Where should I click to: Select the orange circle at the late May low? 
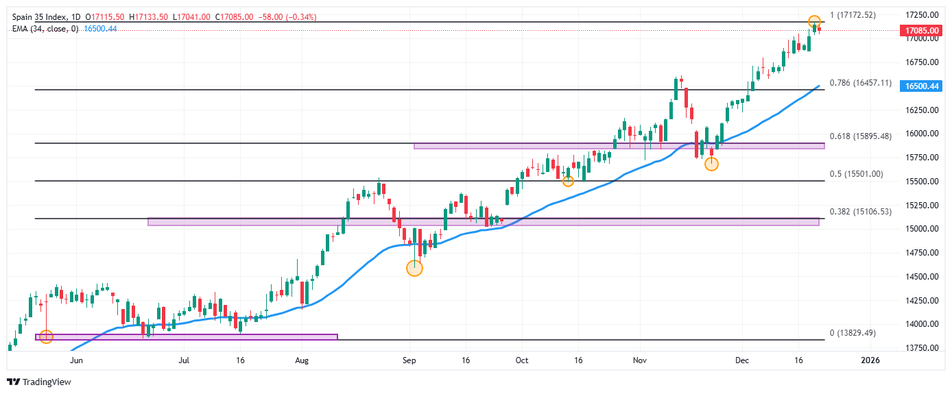pyautogui.click(x=46, y=336)
